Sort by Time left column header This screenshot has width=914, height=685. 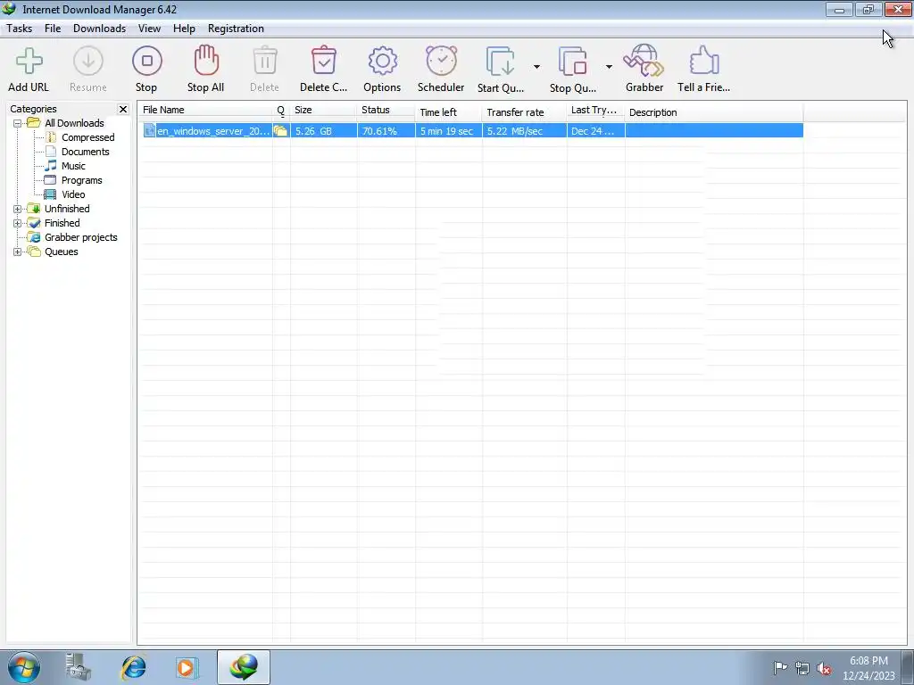pos(449,111)
